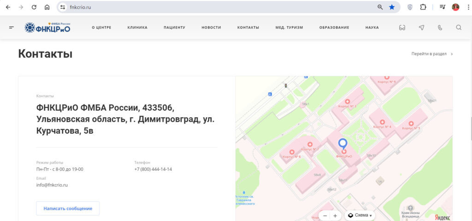The image size is (472, 221).
Task: Open the zoom magnifier in address bar
Action: 380,7
